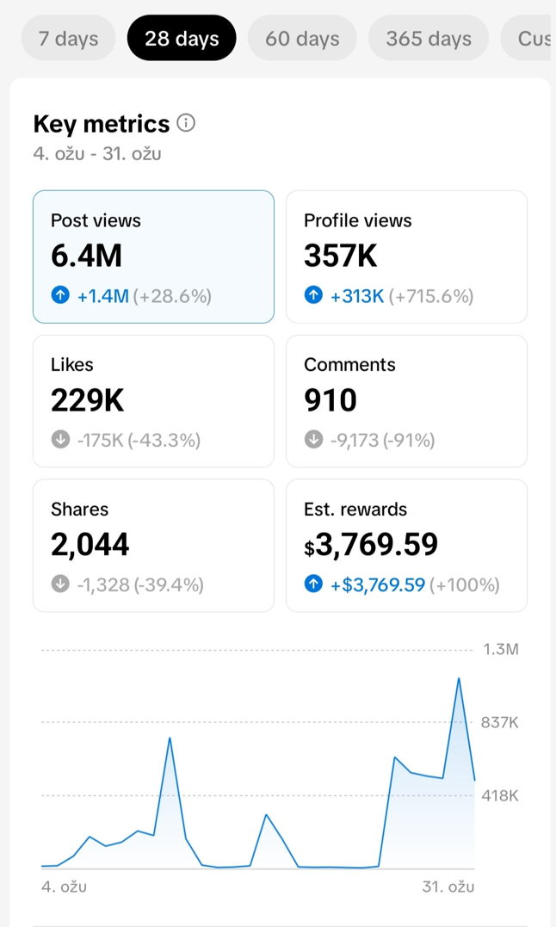The width and height of the screenshot is (556, 927).
Task: Select the 7 days range tab
Action: pyautogui.click(x=68, y=39)
